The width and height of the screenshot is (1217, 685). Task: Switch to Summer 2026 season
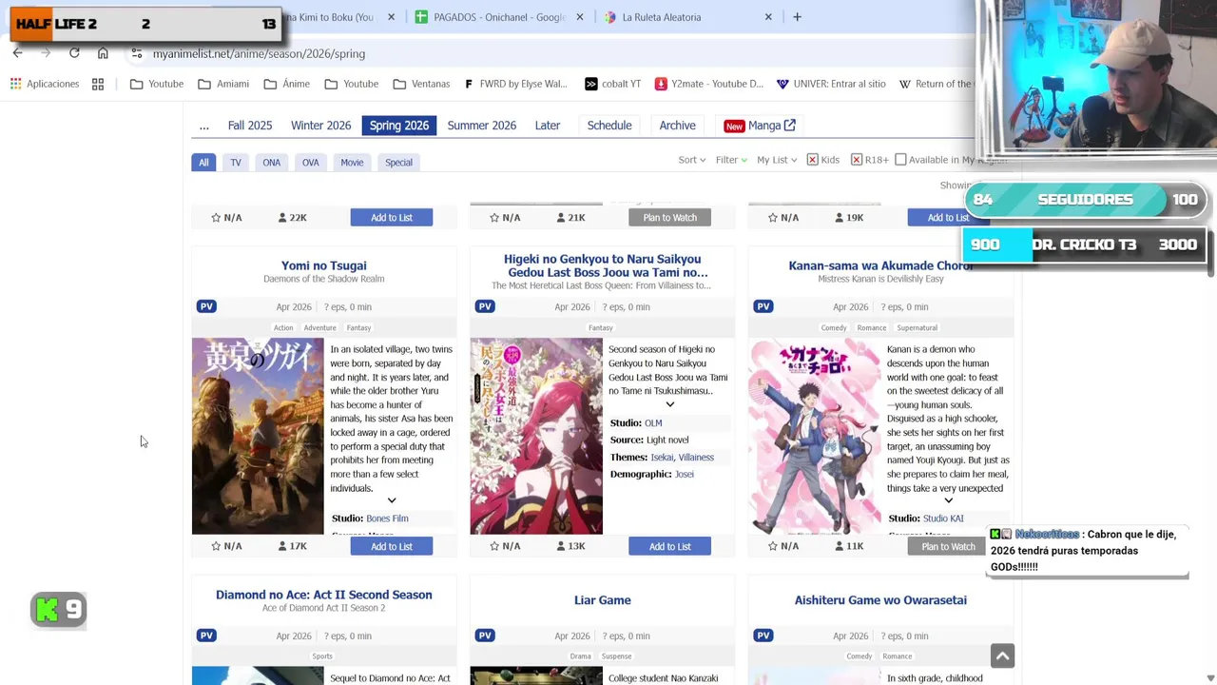pyautogui.click(x=482, y=126)
